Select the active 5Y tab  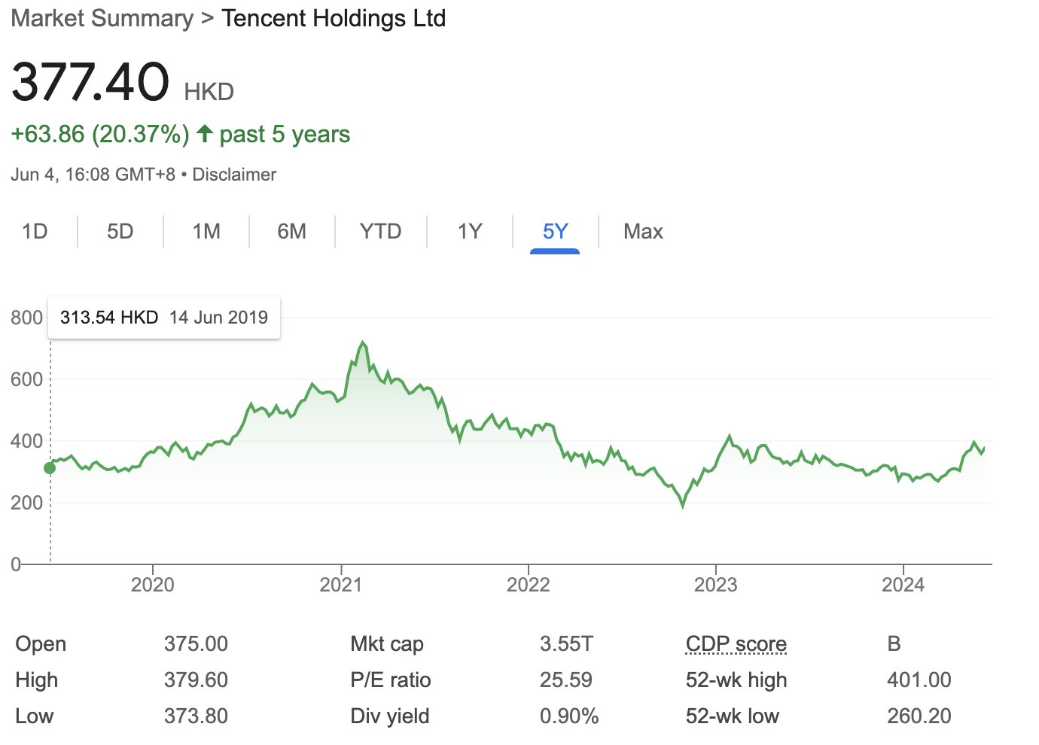(x=555, y=231)
